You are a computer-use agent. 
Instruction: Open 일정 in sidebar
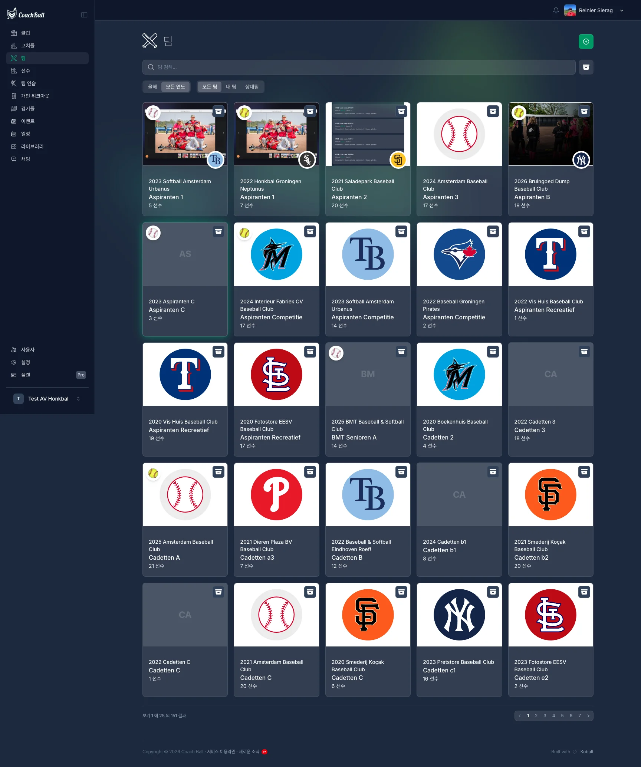[x=47, y=134]
